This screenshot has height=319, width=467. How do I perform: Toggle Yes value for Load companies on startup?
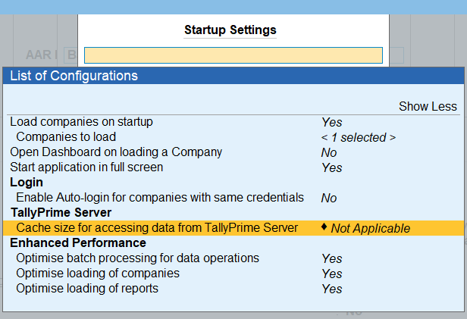[x=331, y=122]
